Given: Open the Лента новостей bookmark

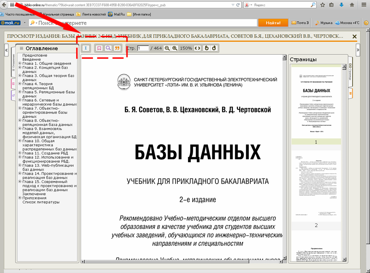Looking at the screenshot, I should 91,15.
